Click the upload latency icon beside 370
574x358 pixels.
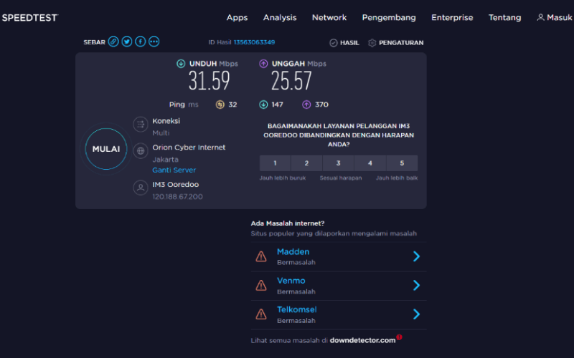coord(306,105)
